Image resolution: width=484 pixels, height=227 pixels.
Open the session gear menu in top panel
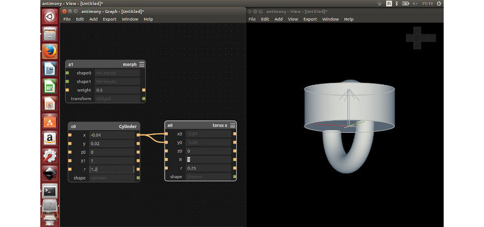click(x=439, y=3)
